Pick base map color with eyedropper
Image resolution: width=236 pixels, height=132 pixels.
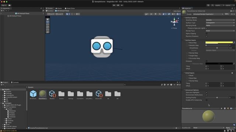point(234,43)
